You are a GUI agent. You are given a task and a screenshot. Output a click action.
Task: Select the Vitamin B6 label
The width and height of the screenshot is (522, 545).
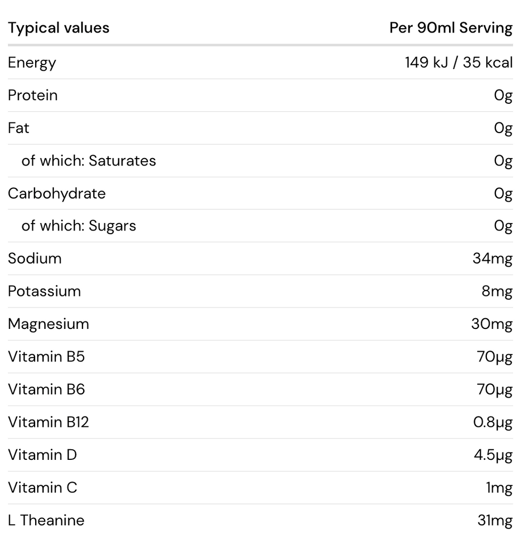coord(46,390)
